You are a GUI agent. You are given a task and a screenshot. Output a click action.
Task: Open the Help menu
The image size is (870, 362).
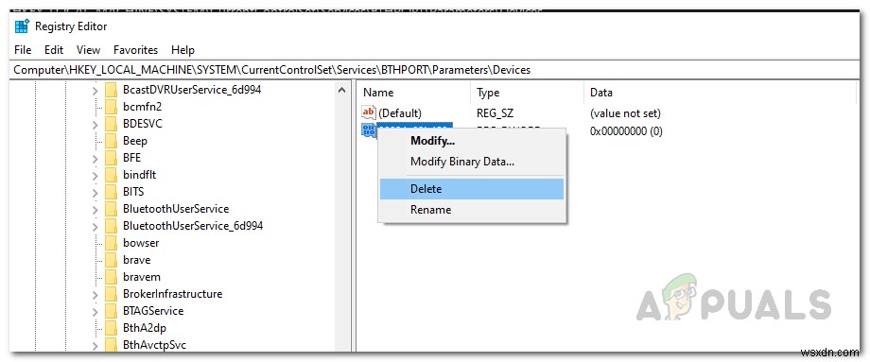point(183,50)
